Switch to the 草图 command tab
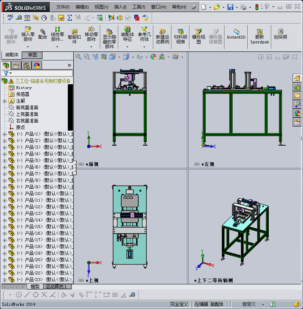Viewport: 303px width, 309px height. [x=32, y=55]
